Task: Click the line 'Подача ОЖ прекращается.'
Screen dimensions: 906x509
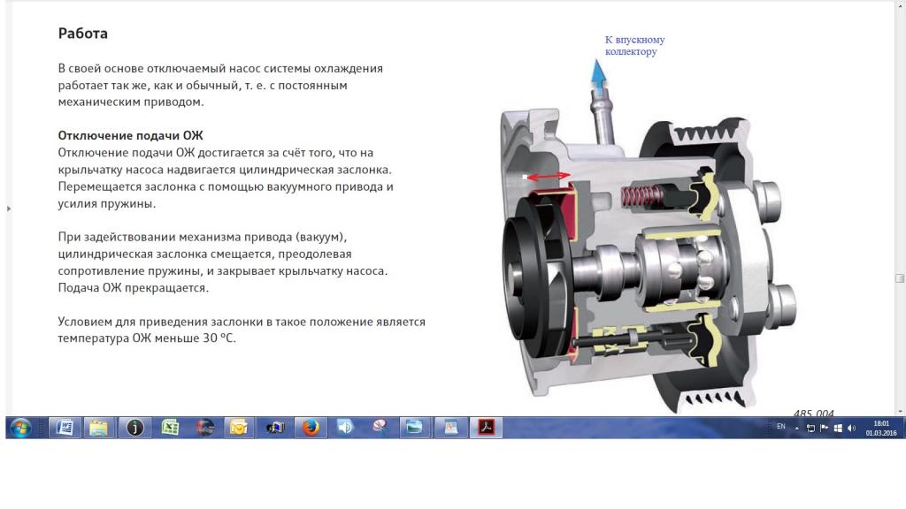Action: pos(133,287)
